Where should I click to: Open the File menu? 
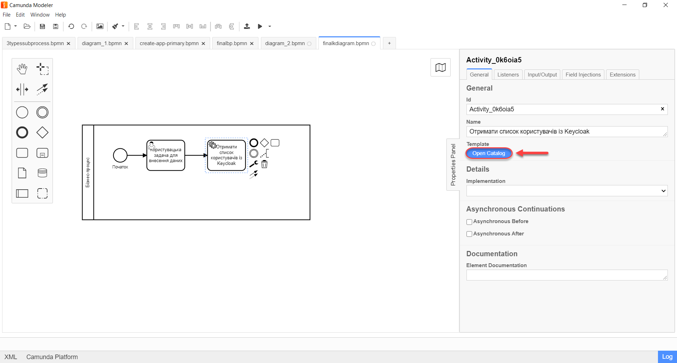[7, 15]
